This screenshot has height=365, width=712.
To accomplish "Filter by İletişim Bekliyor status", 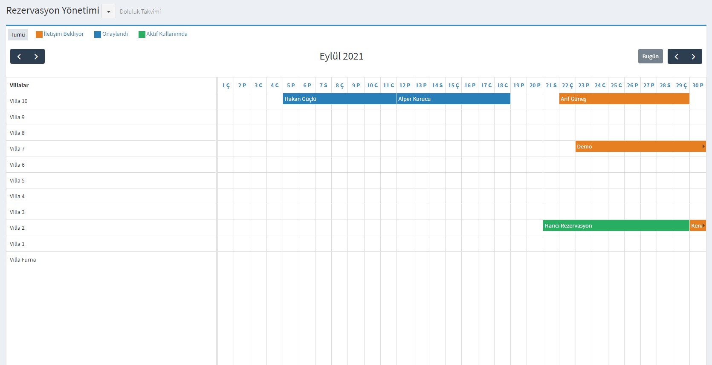I will pyautogui.click(x=64, y=34).
